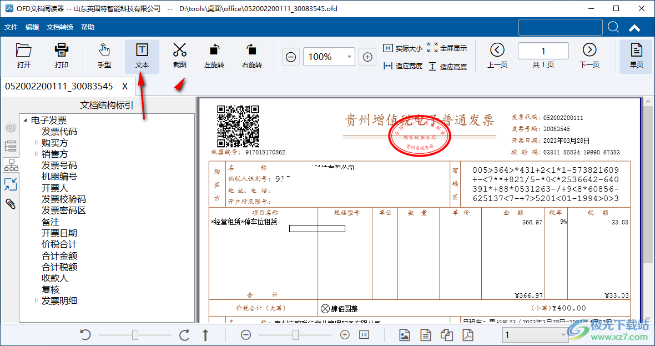The width and height of the screenshot is (655, 346).
Task: Click the bottom up-arrow reset icon
Action: [x=205, y=335]
